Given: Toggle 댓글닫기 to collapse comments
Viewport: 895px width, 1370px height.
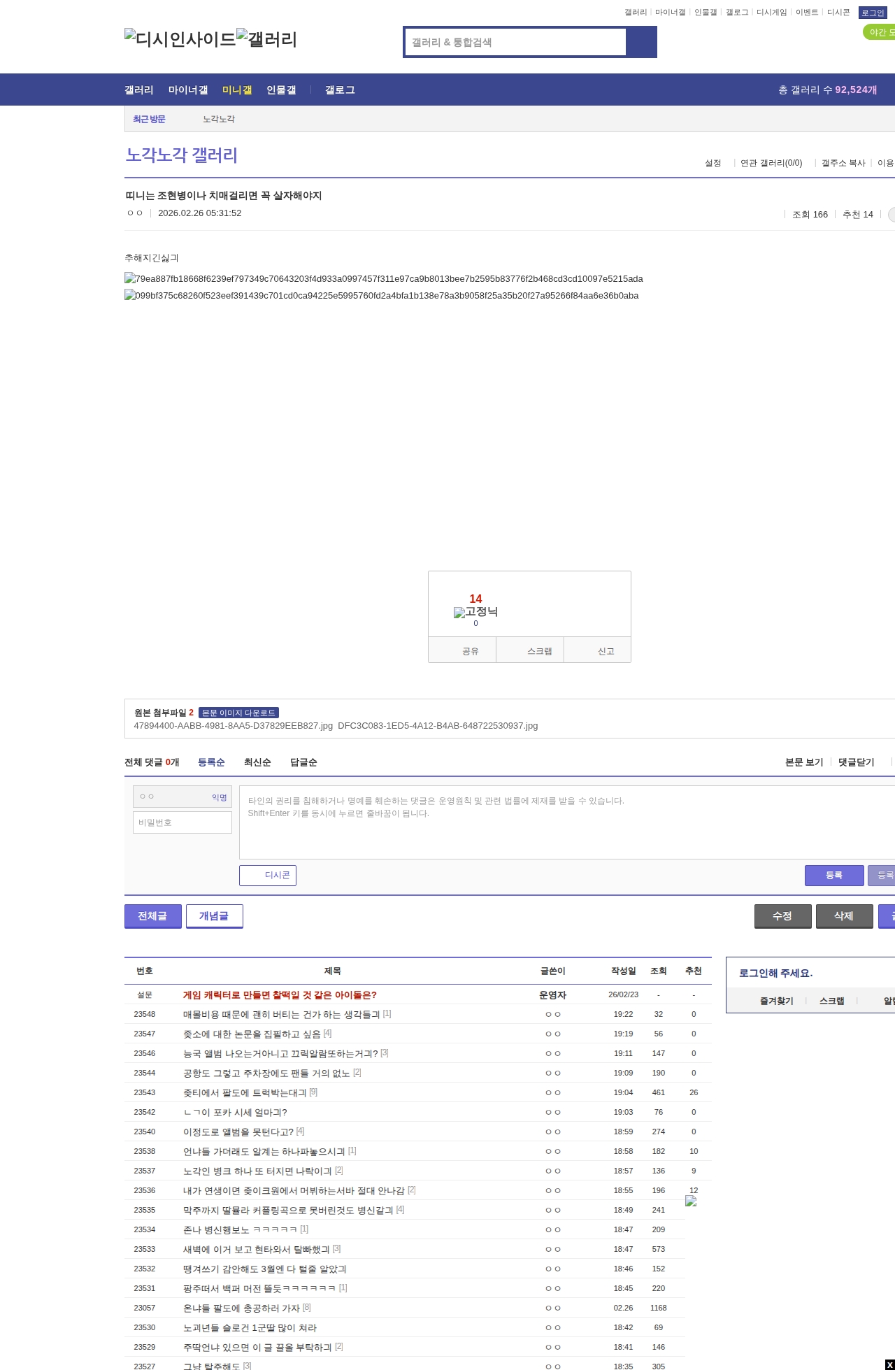Looking at the screenshot, I should tap(857, 762).
